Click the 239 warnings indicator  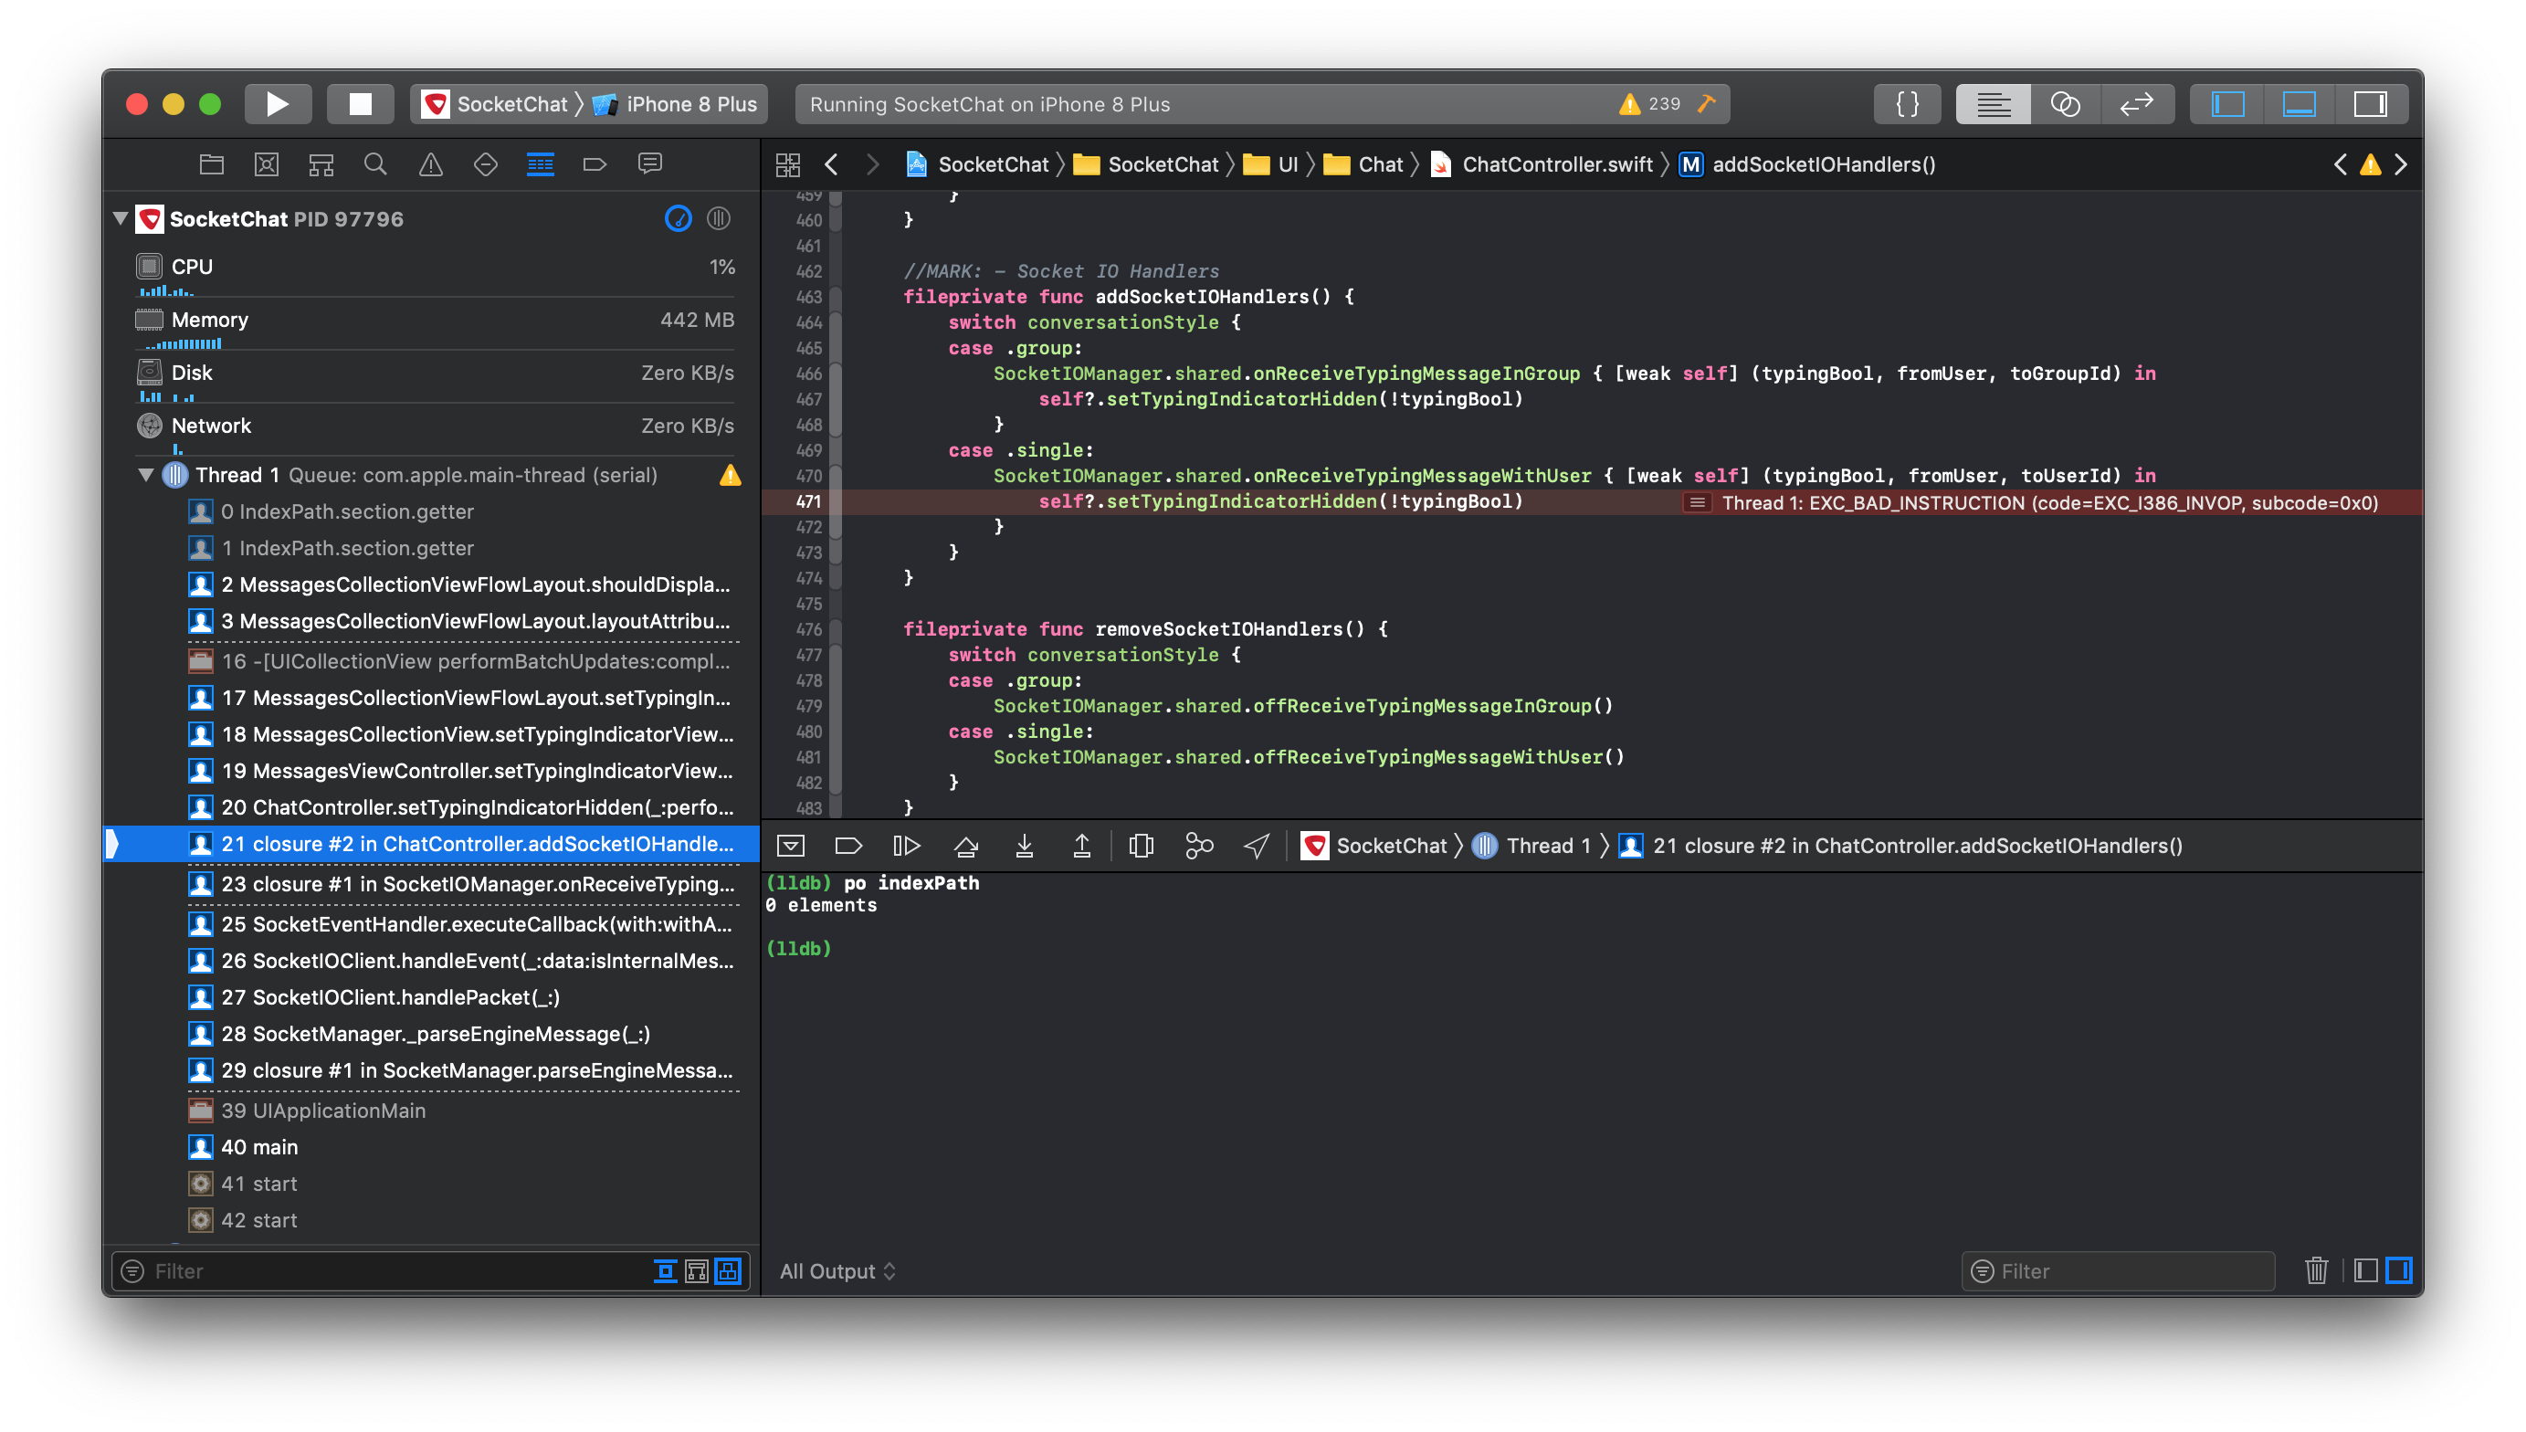coord(1651,104)
